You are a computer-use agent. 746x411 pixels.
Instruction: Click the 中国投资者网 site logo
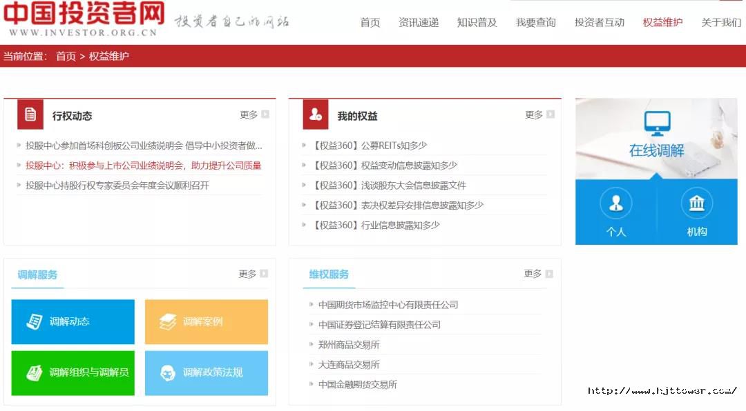[x=83, y=19]
